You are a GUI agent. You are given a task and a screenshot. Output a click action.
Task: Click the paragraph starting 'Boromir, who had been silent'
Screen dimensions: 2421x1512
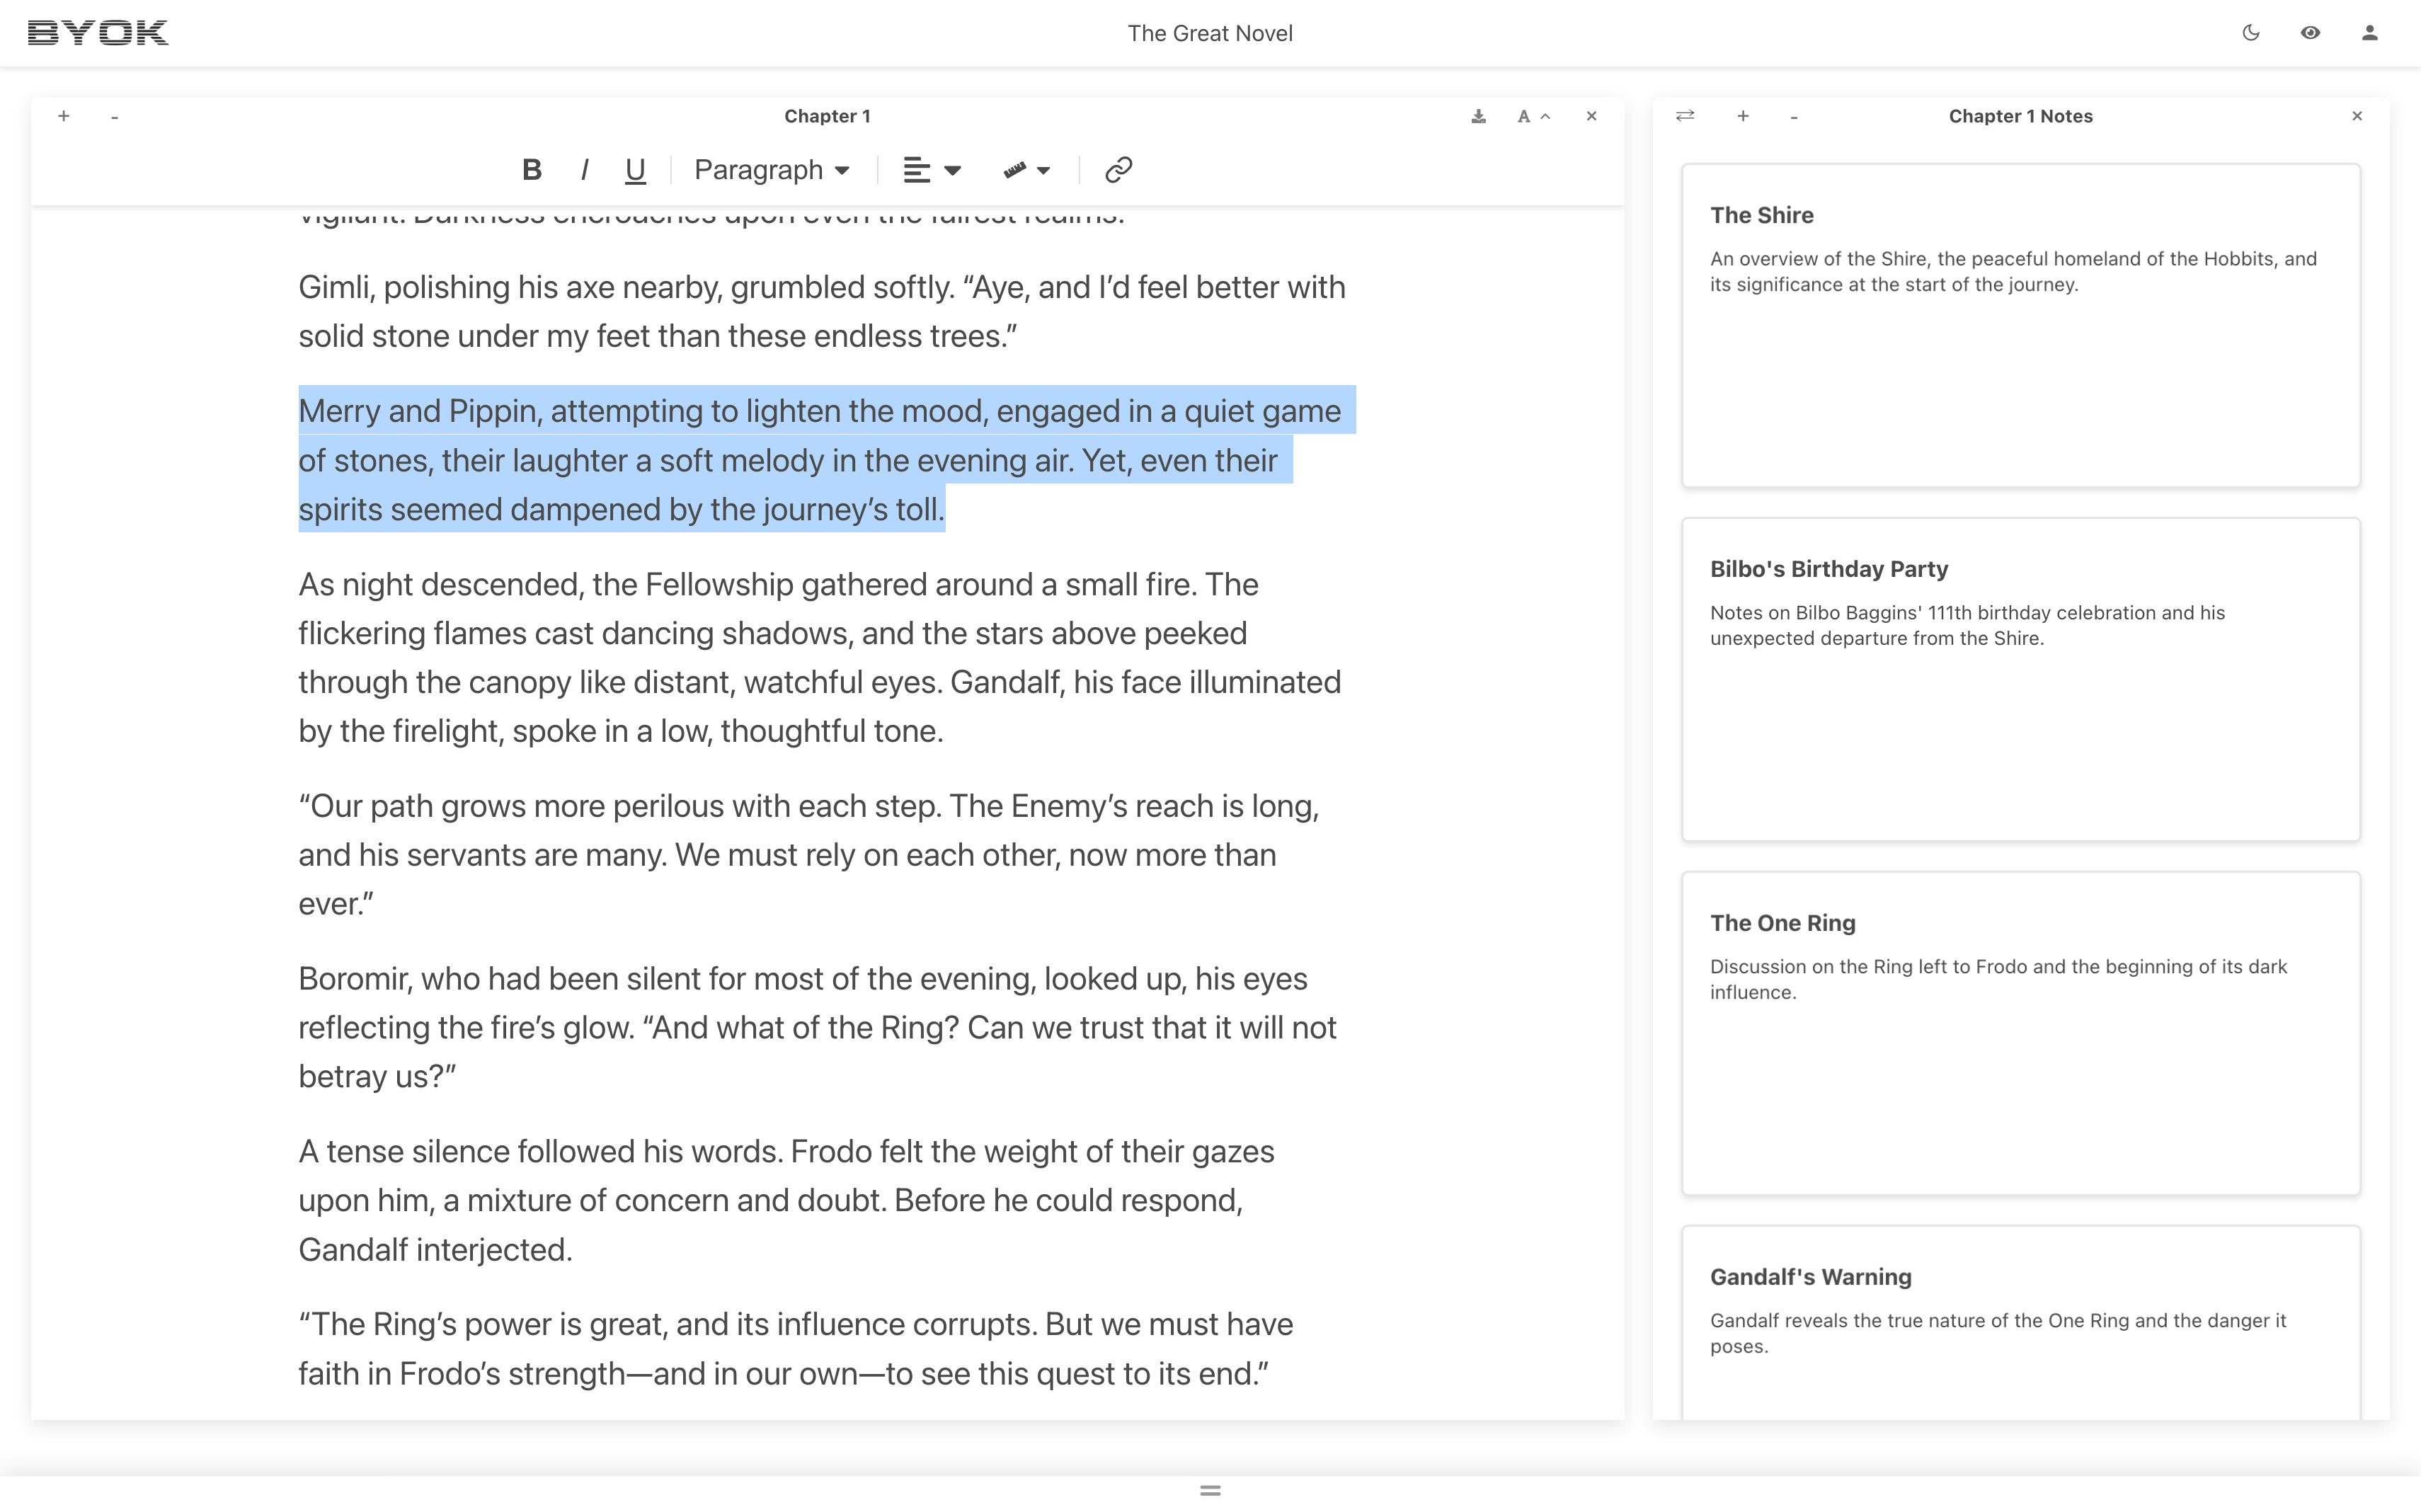tap(818, 1027)
